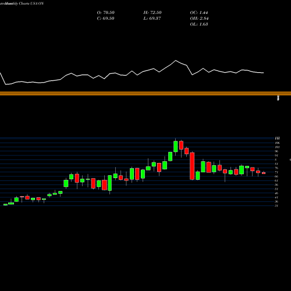291x291 pixels.
Task: Click the 71 price axis label
Action: [x=276, y=172]
